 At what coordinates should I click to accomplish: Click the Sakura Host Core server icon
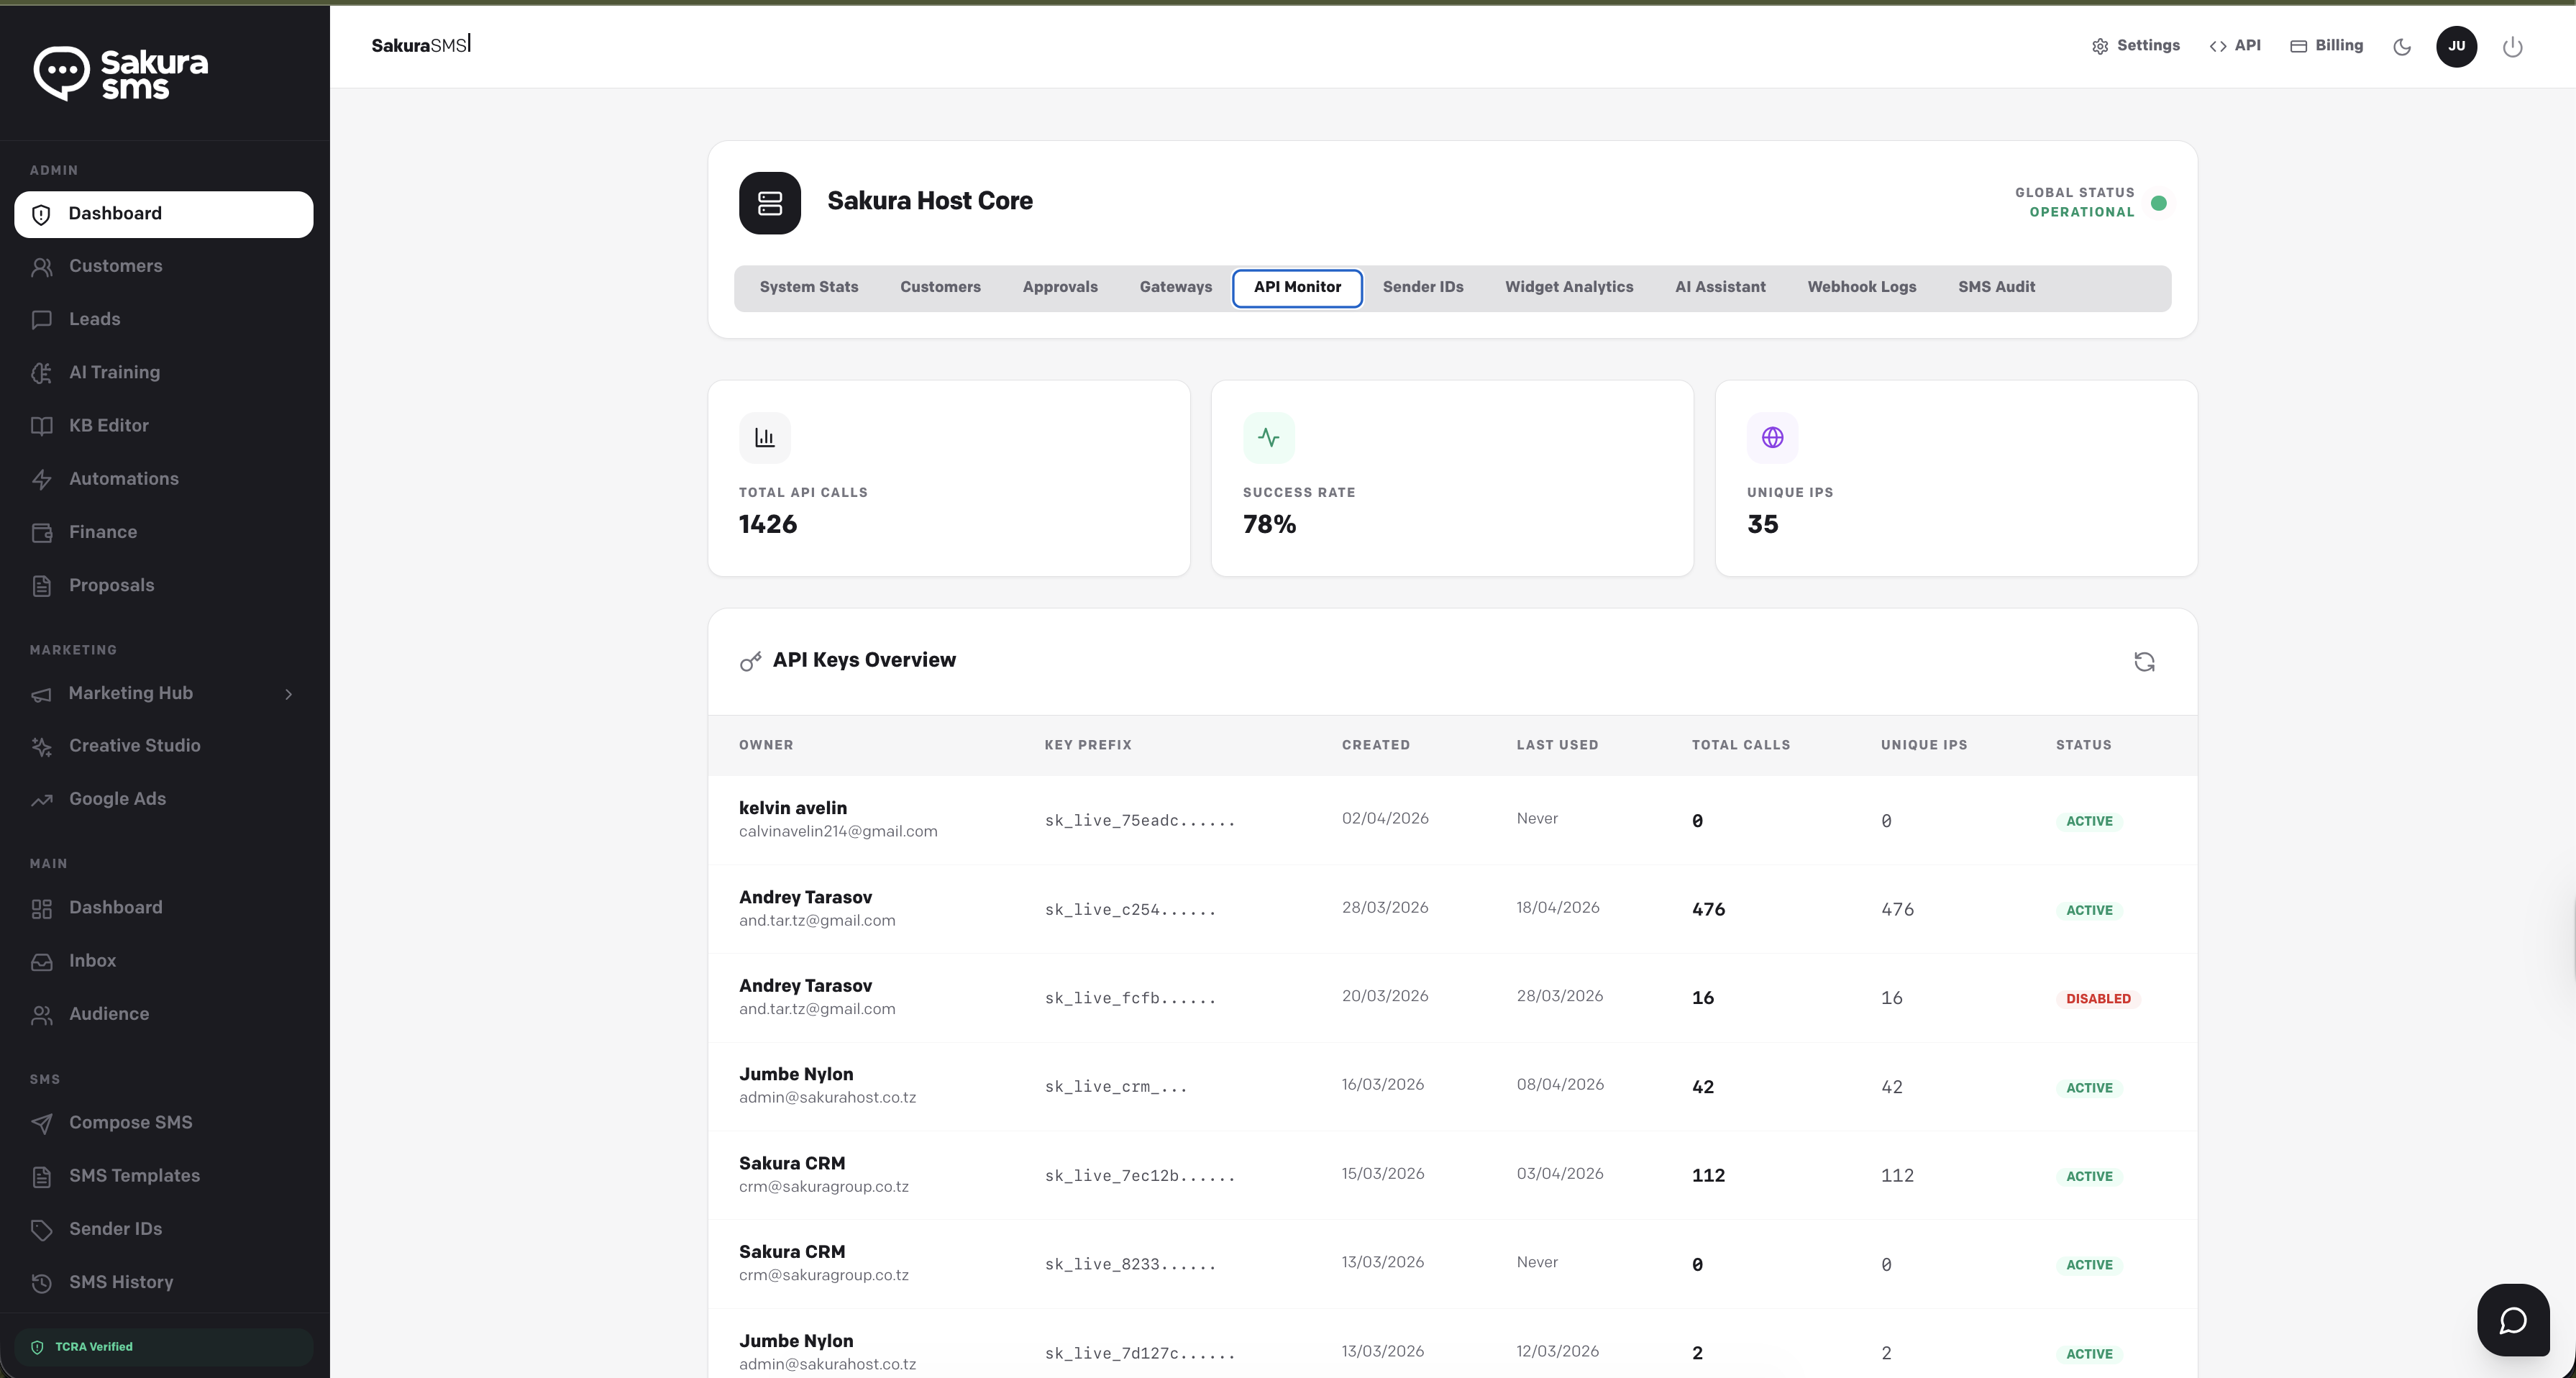point(770,203)
